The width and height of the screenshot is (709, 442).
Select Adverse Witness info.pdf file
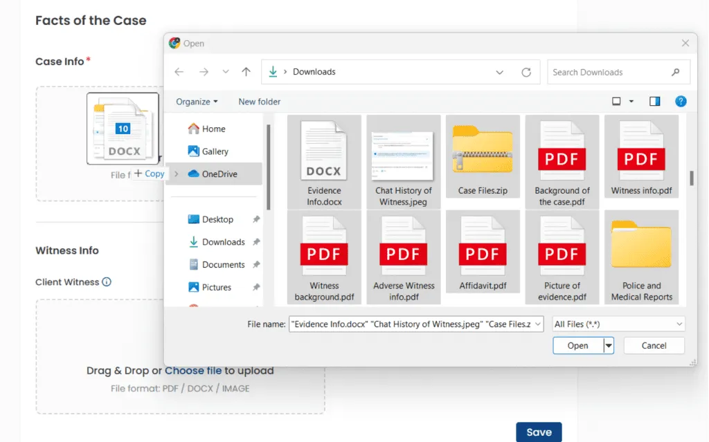[404, 257]
